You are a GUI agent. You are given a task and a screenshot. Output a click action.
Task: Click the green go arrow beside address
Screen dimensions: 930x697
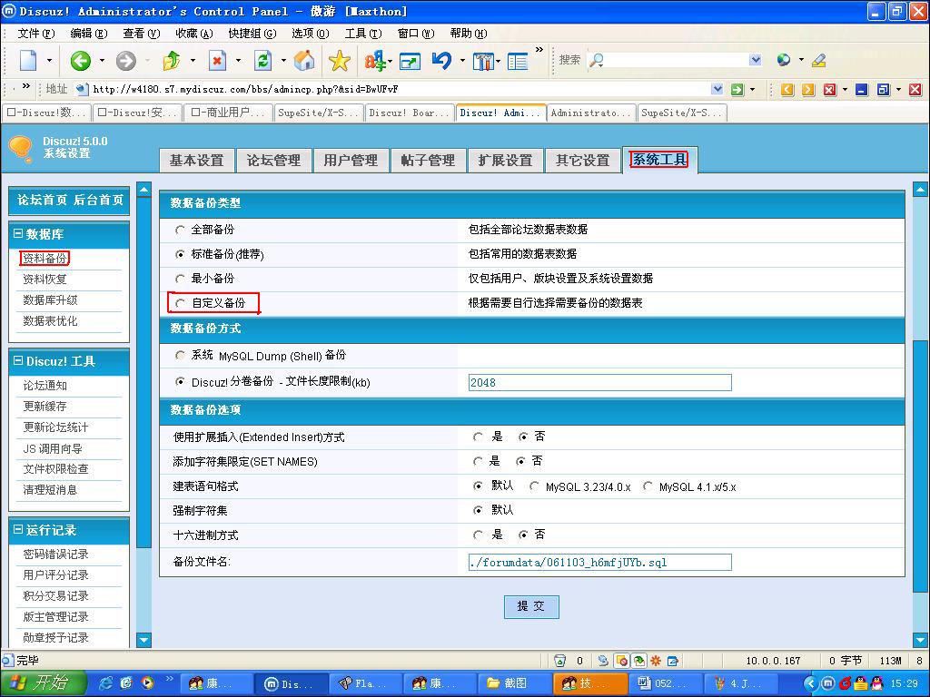pos(737,90)
